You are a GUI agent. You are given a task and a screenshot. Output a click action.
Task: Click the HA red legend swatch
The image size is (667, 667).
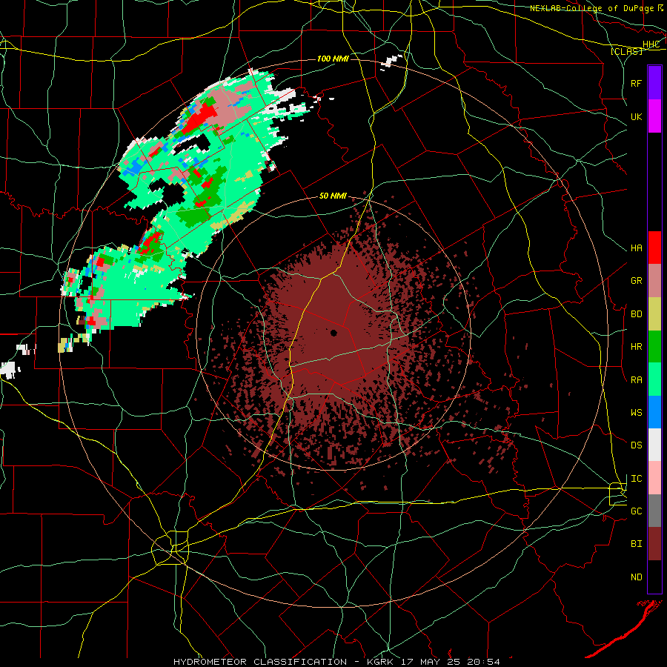(x=654, y=248)
